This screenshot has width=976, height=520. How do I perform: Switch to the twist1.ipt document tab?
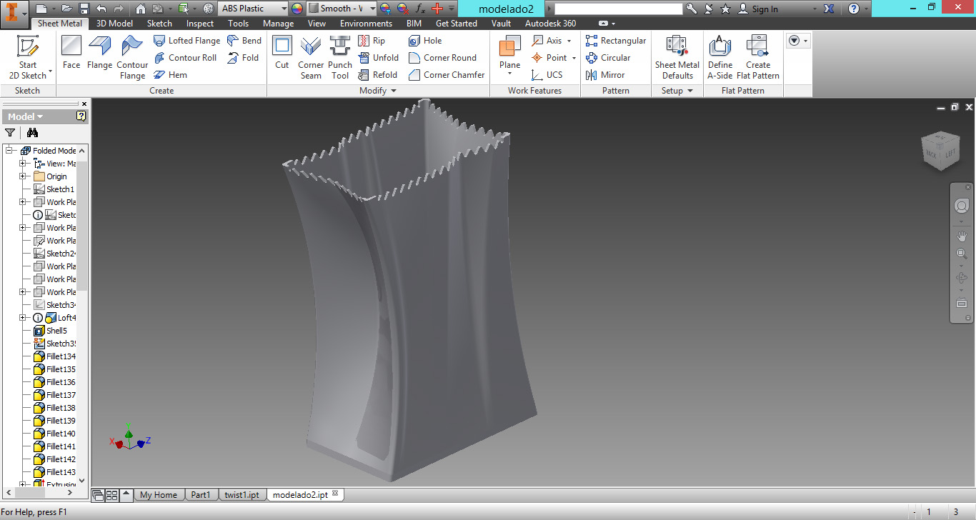[242, 494]
